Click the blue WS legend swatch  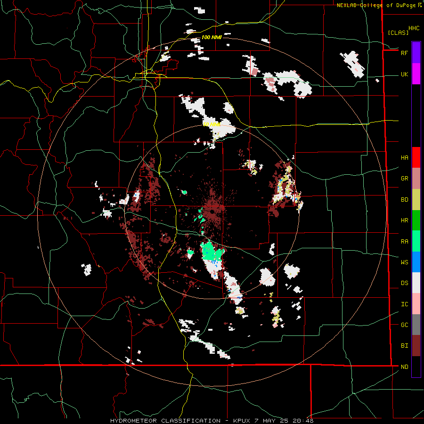pos(416,262)
